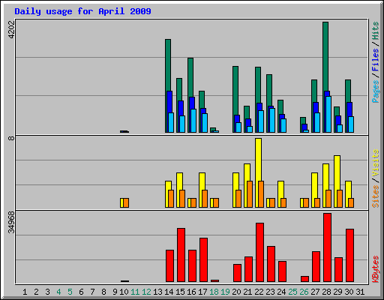The height and width of the screenshot is (300, 384).
Task: Click the 34968 maximum KBytes axis value
Action: [x=11, y=222]
